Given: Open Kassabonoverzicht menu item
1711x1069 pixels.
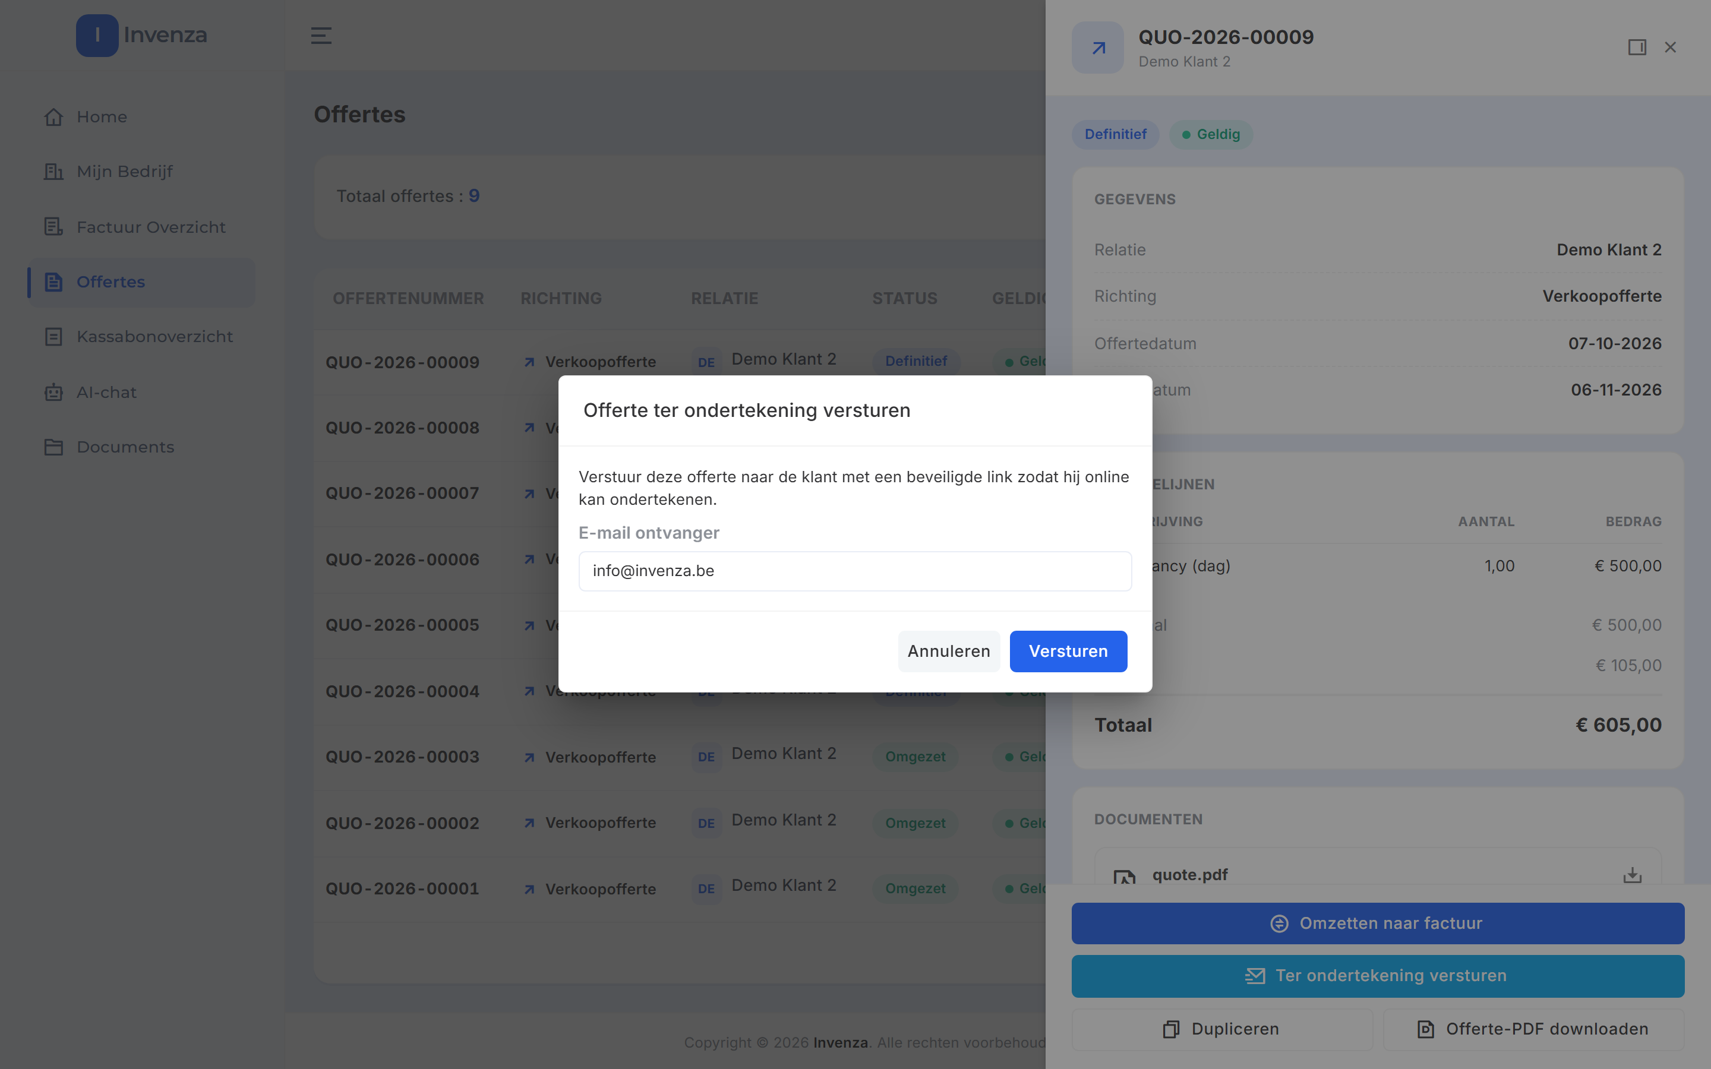Looking at the screenshot, I should 141,337.
